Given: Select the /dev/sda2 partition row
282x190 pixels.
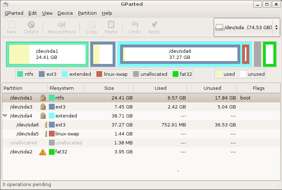Looking at the screenshot, I should [x=141, y=152].
